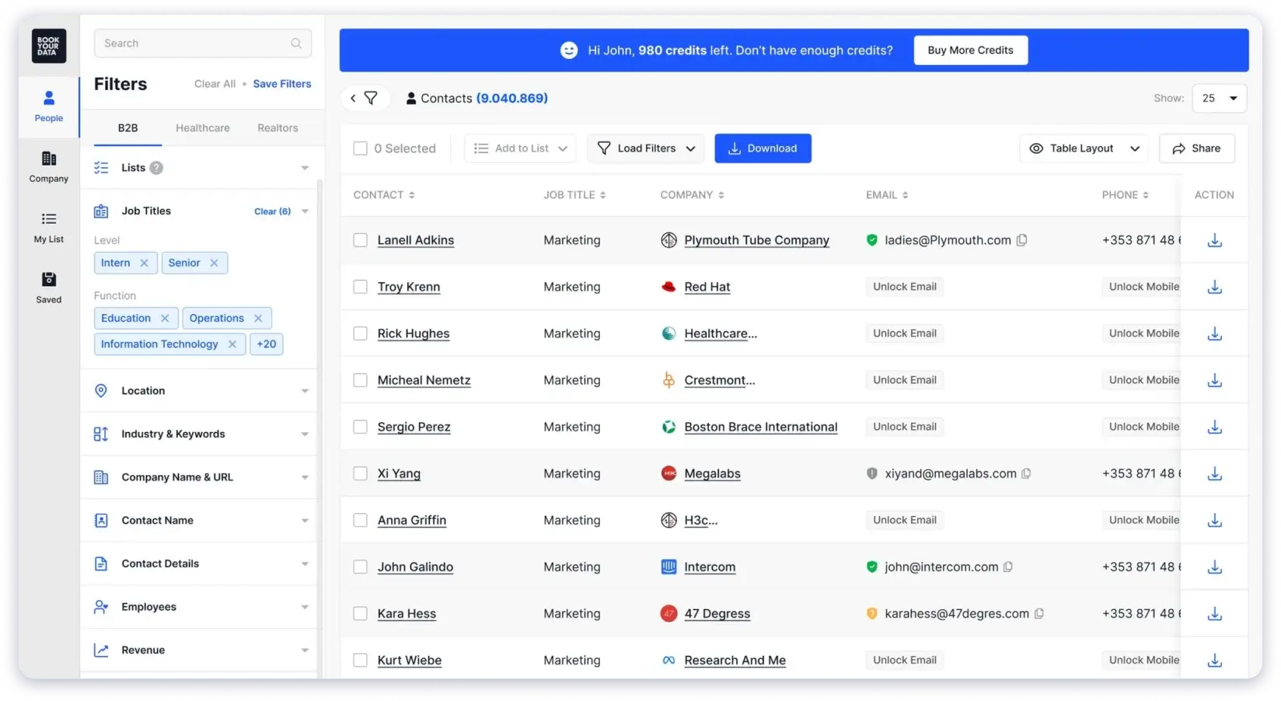This screenshot has width=1281, height=701.
Task: Check the box for Micheal Nemetz
Action: tap(360, 380)
